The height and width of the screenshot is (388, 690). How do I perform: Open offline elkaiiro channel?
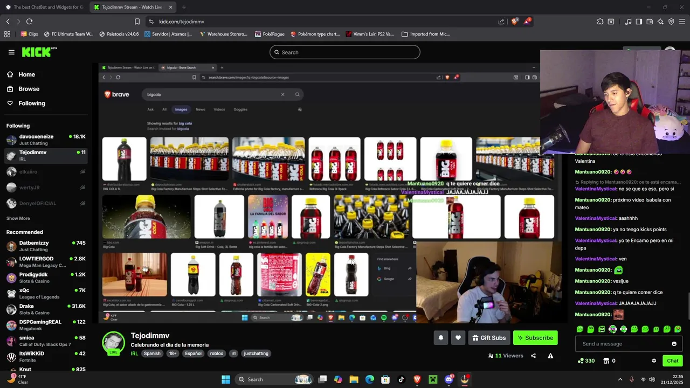click(x=46, y=172)
